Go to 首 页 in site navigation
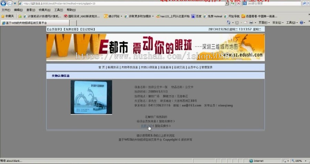 click(x=102, y=67)
